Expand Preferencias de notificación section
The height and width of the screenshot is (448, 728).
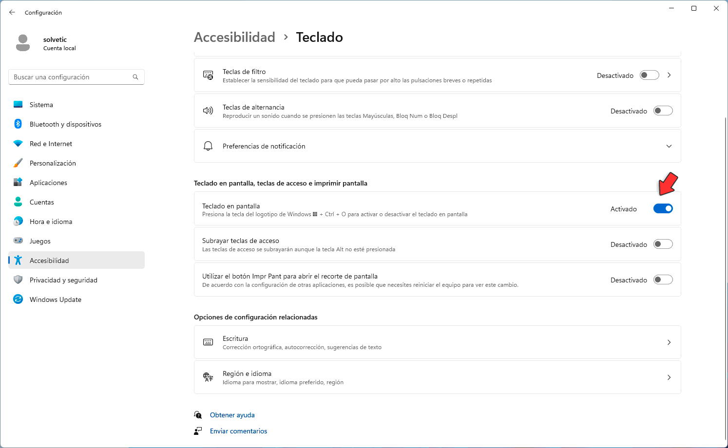[x=669, y=146]
